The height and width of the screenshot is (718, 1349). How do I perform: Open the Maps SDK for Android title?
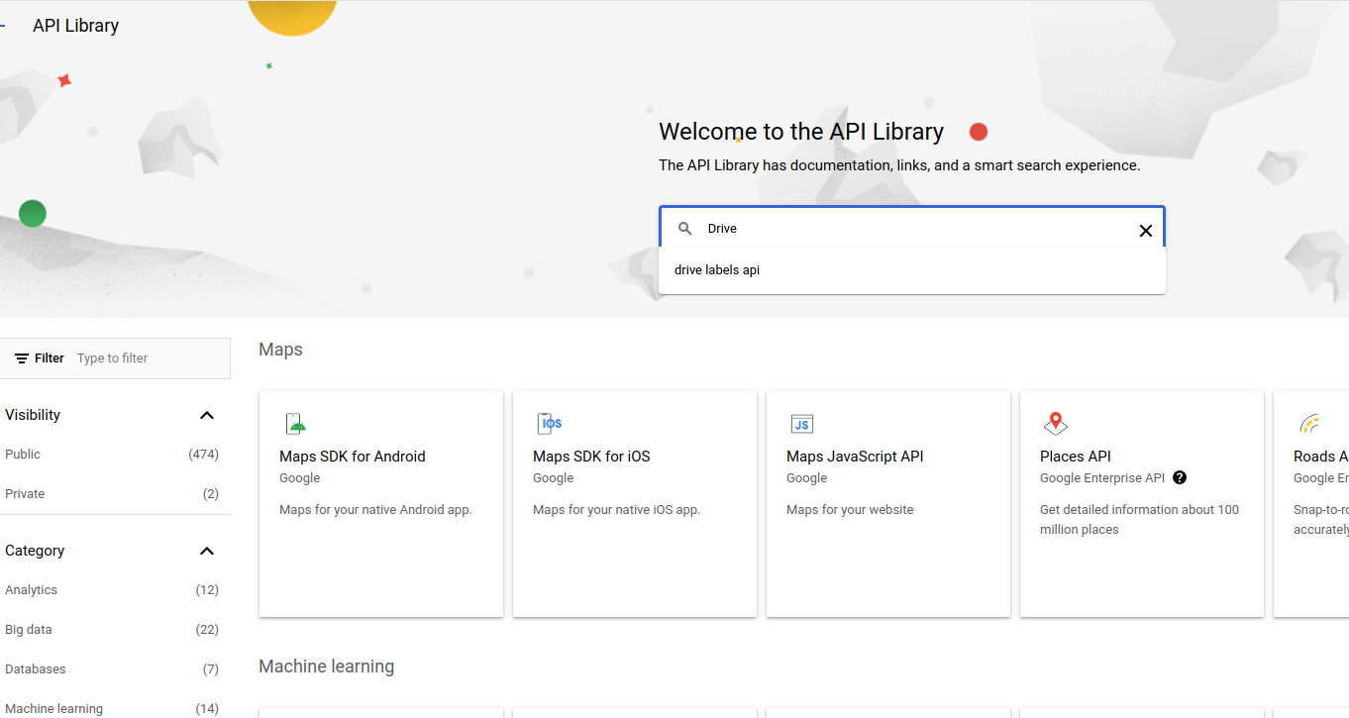(x=353, y=457)
